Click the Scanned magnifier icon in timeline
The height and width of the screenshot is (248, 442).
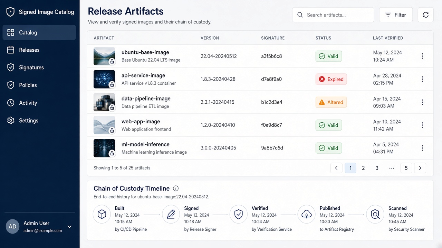point(375,214)
